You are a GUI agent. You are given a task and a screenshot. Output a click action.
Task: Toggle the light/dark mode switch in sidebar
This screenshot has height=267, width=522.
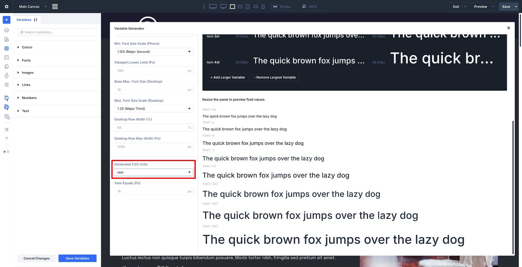tap(6, 151)
